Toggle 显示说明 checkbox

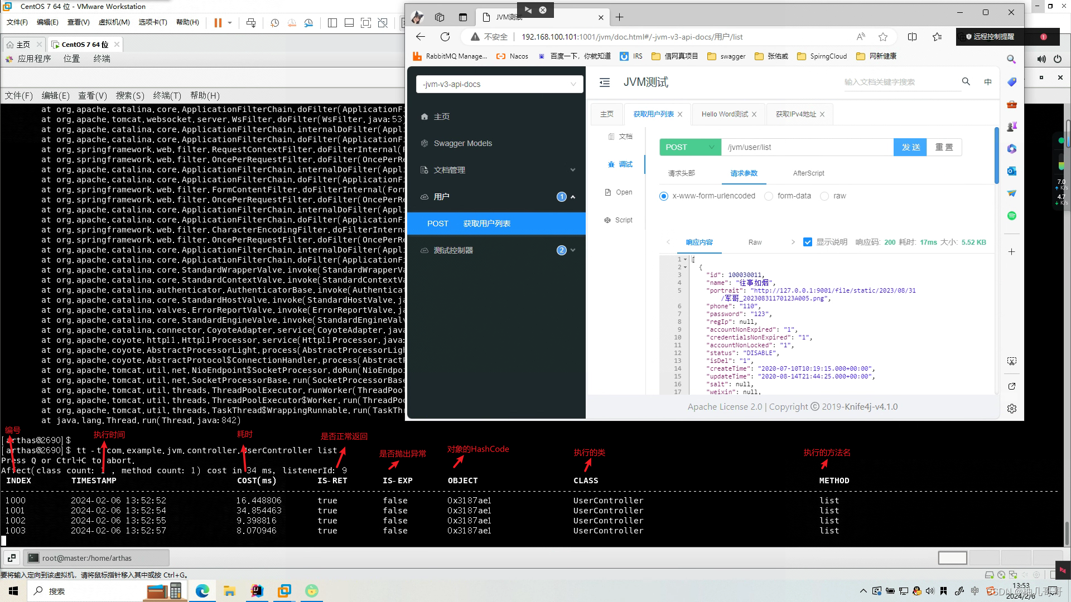point(808,242)
